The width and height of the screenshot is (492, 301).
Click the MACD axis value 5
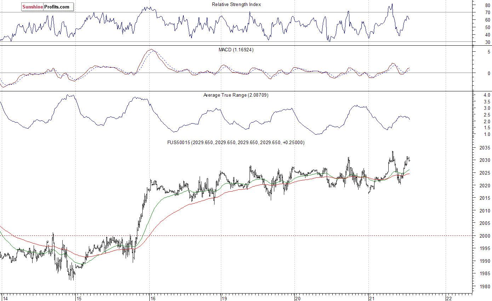pyautogui.click(x=489, y=52)
